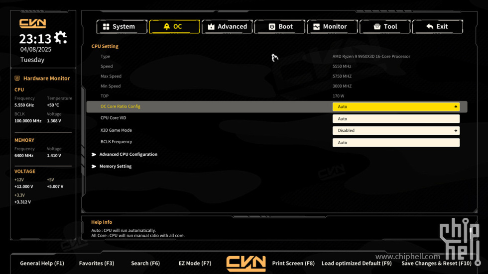488x274 pixels.
Task: Click the power icon on Boot tab
Action: 272,27
